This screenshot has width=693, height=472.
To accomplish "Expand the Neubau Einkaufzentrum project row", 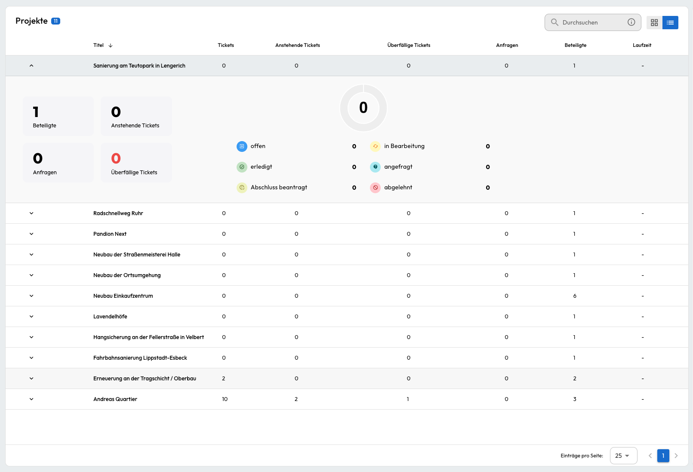I will 31,296.
